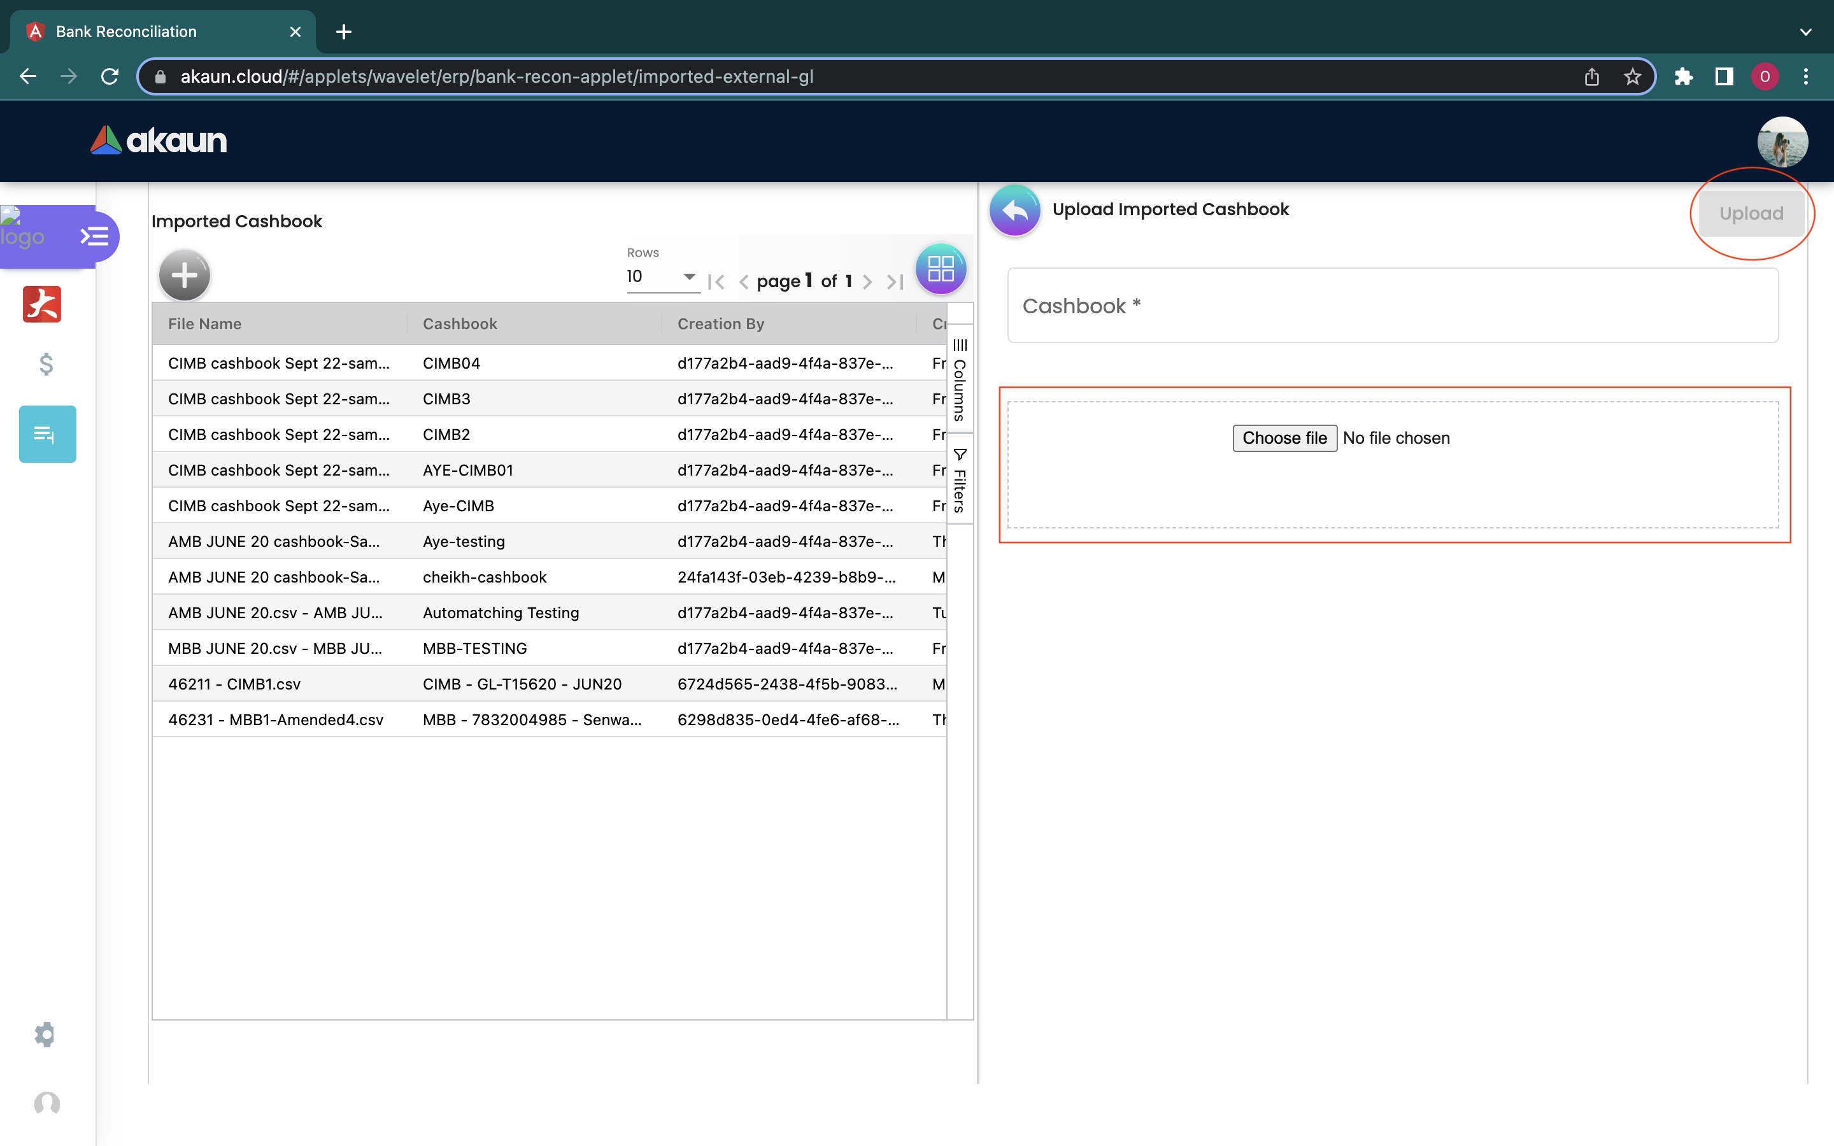Sort by the File Name column header
Viewport: 1834px width, 1146px height.
point(204,323)
